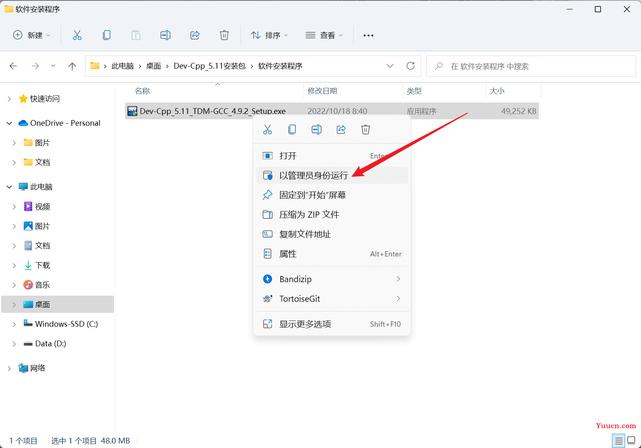This screenshot has width=641, height=448.
Task: Click 软件安装程序 in the breadcrumb
Action: (280, 66)
